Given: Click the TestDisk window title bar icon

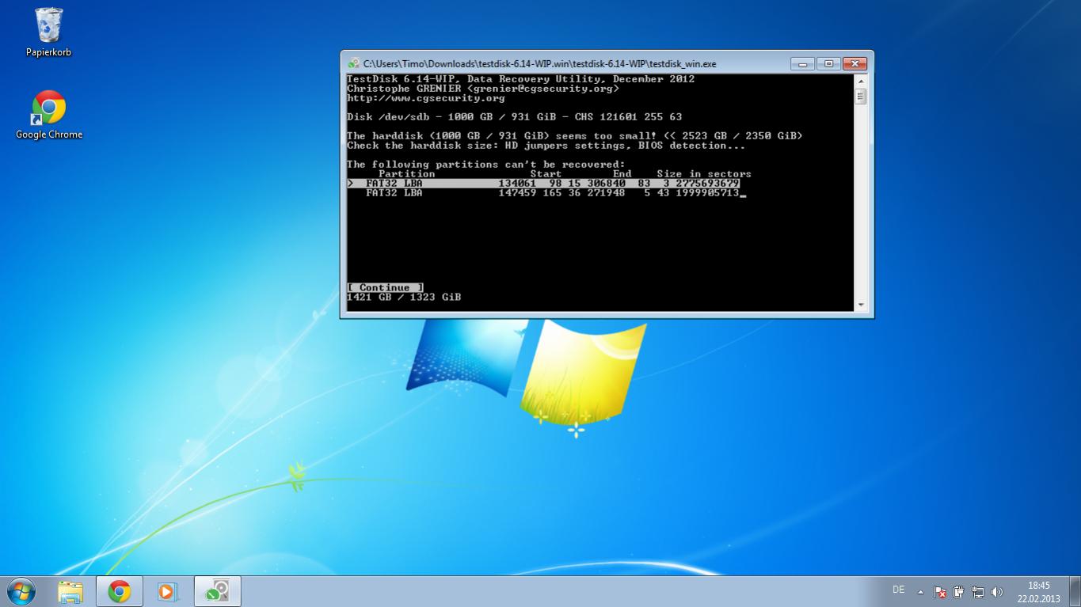Looking at the screenshot, I should click(354, 63).
